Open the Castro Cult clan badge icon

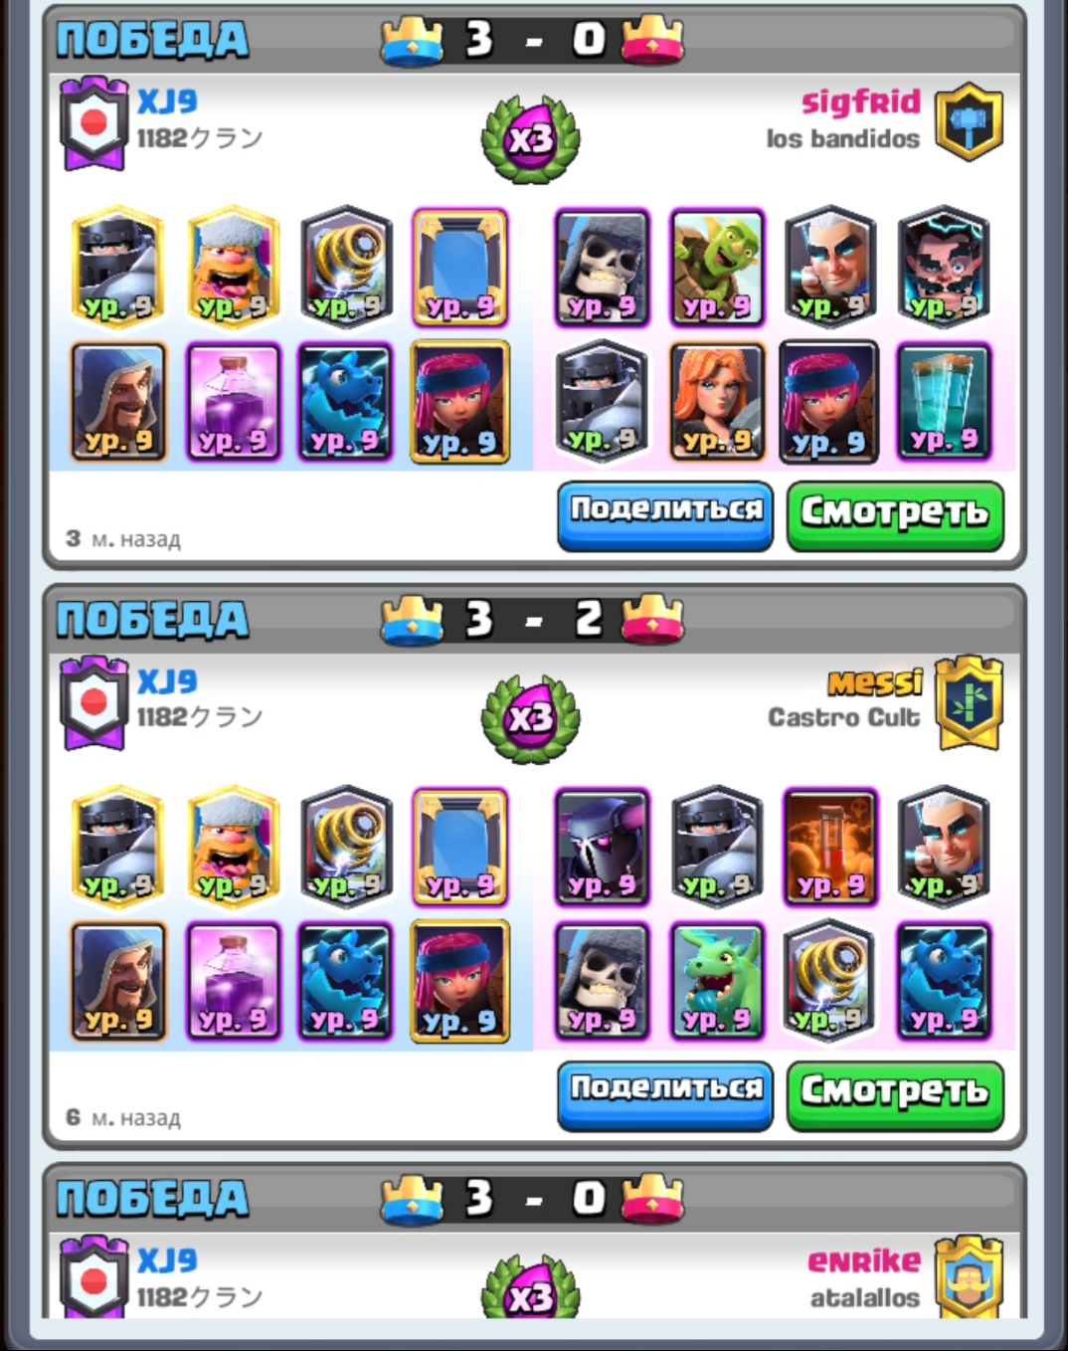click(970, 701)
